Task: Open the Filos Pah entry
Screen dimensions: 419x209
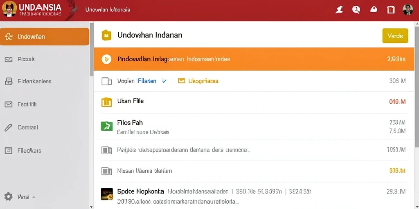Action: (254, 127)
